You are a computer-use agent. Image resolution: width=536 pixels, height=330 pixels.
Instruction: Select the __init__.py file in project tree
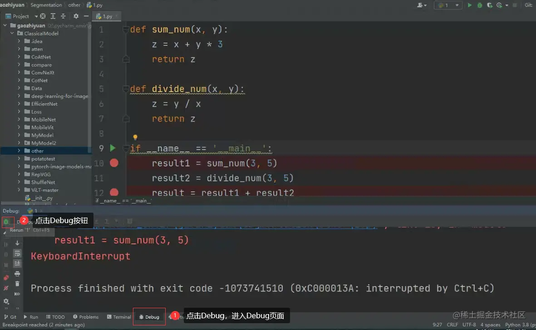click(39, 198)
